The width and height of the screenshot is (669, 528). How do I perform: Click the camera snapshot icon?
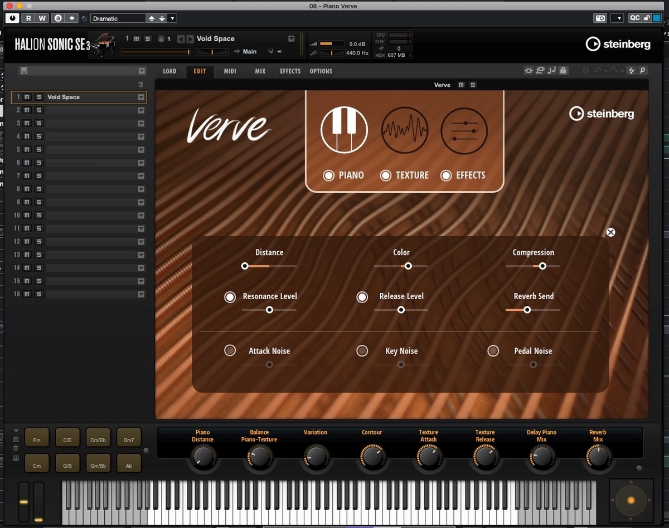[x=600, y=18]
